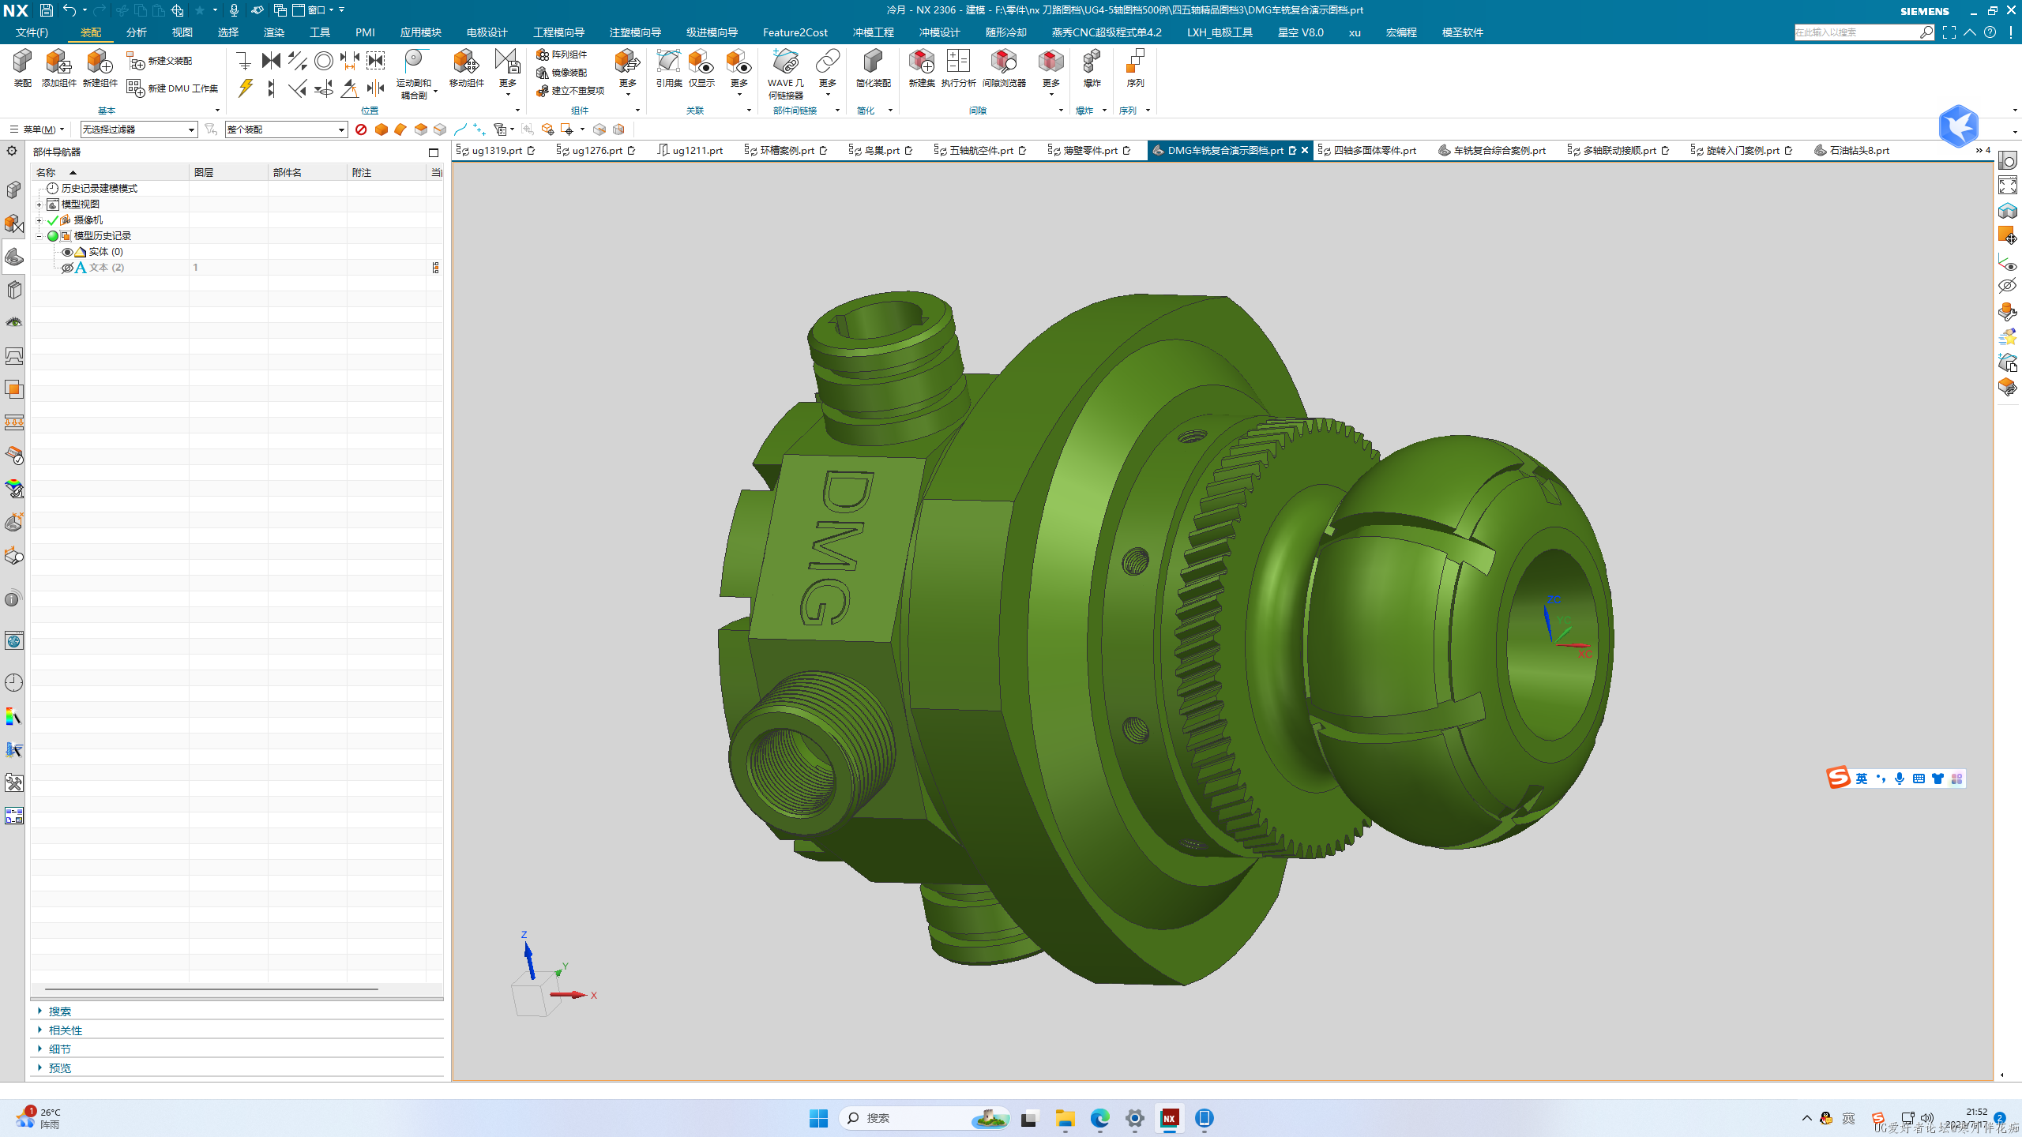The image size is (2022, 1137).
Task: Switch to the 视图 ribbon tab
Action: click(182, 32)
